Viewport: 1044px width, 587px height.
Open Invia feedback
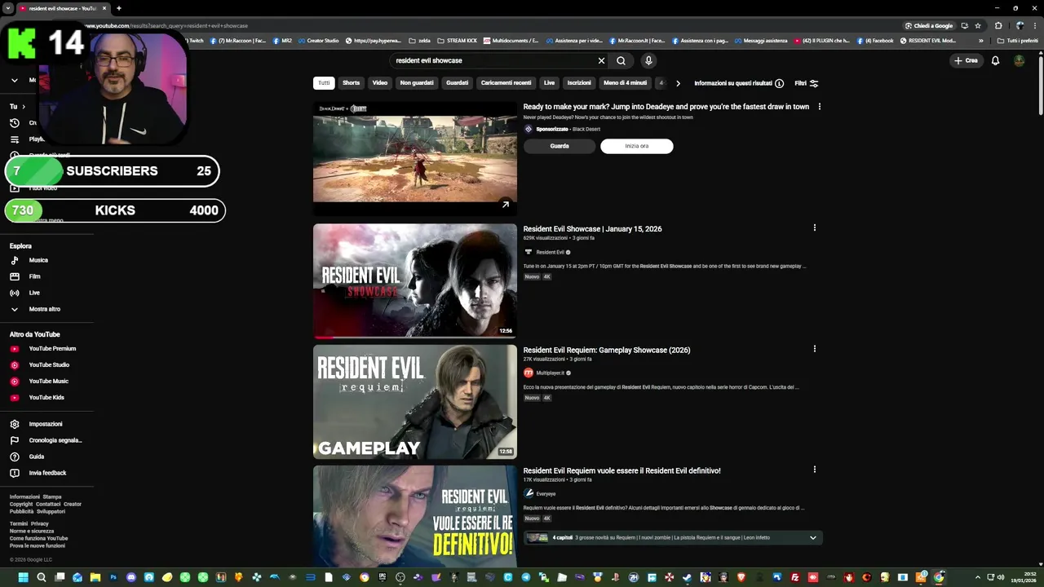click(x=46, y=473)
